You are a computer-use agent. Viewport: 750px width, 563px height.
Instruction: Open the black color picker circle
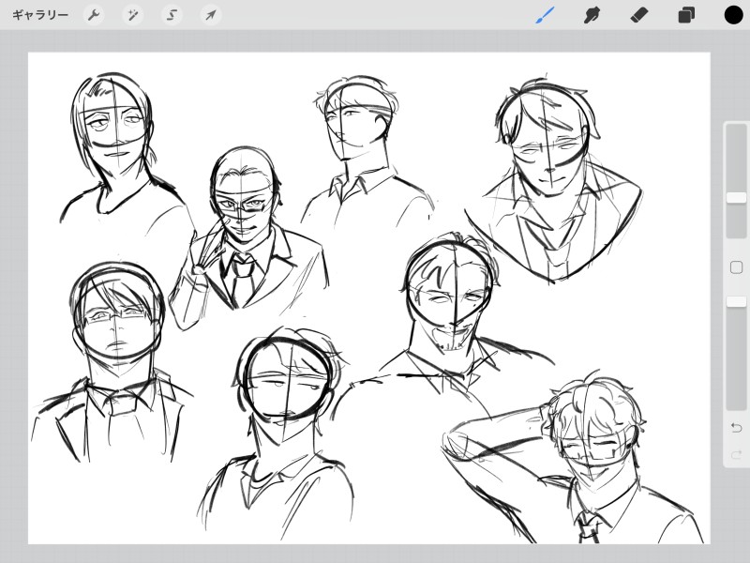pos(733,15)
